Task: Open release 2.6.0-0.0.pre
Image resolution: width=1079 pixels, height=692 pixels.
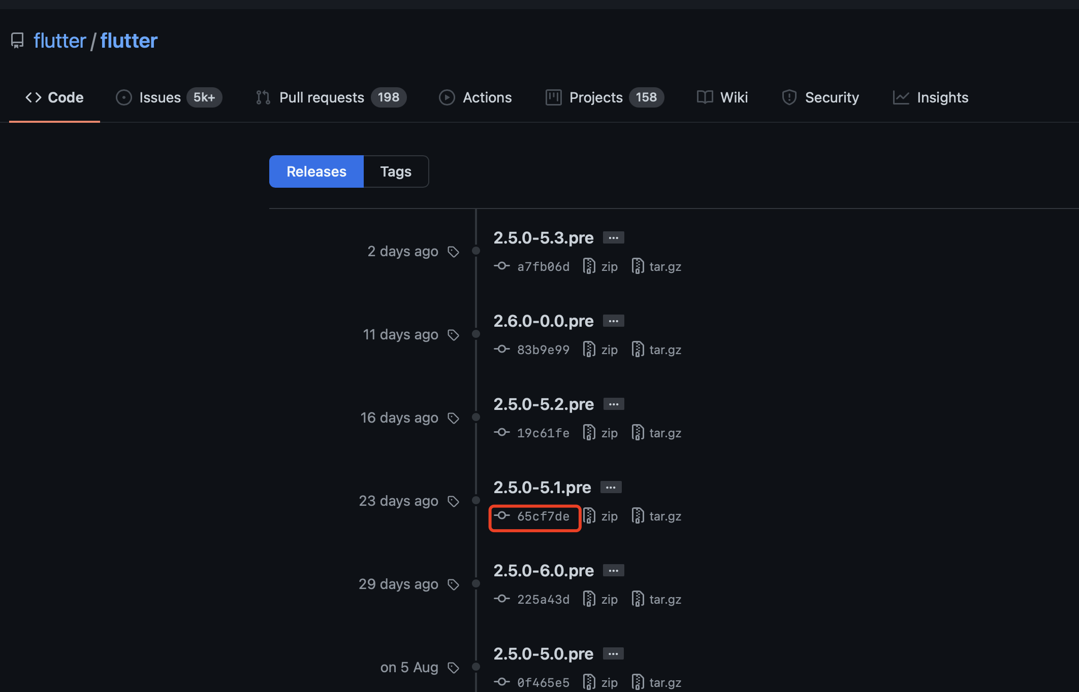Action: (544, 321)
